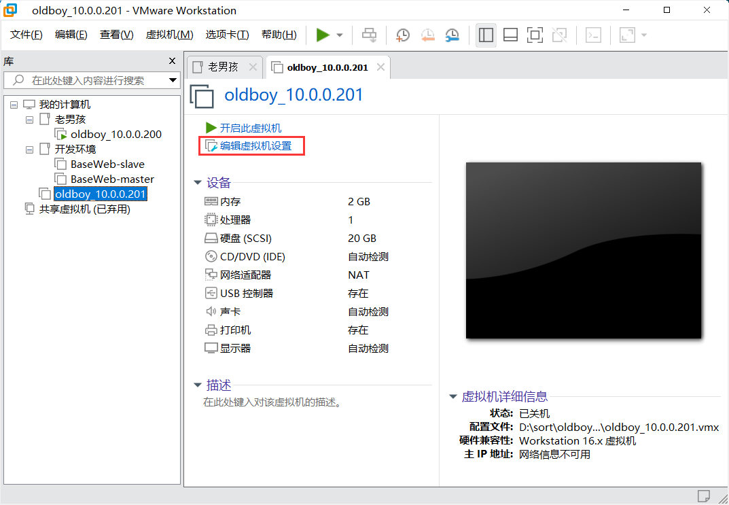Open the 虚拟机(M) menu
Image resolution: width=729 pixels, height=505 pixels.
169,35
